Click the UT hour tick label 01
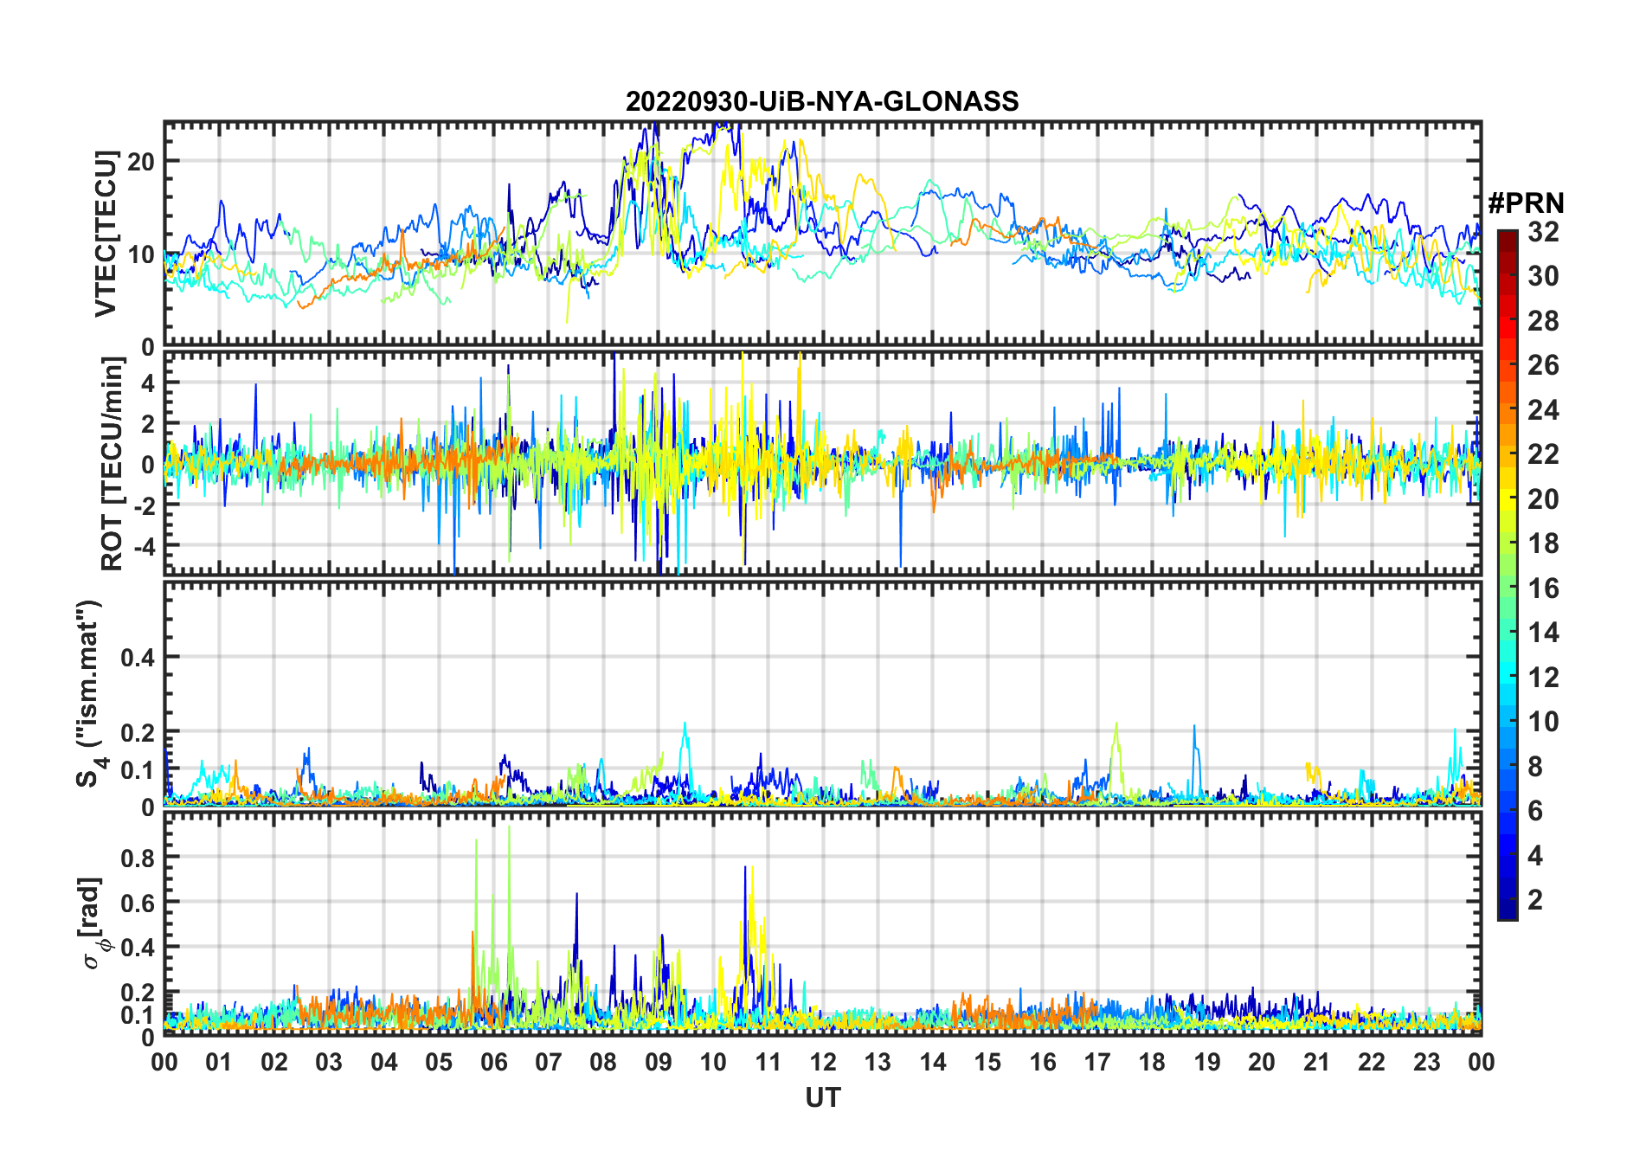 [x=219, y=1063]
